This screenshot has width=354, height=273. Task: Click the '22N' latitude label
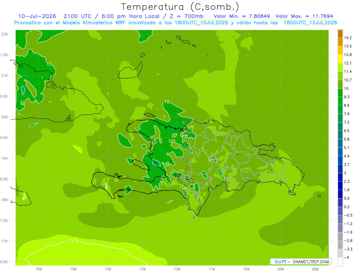pos(5,34)
